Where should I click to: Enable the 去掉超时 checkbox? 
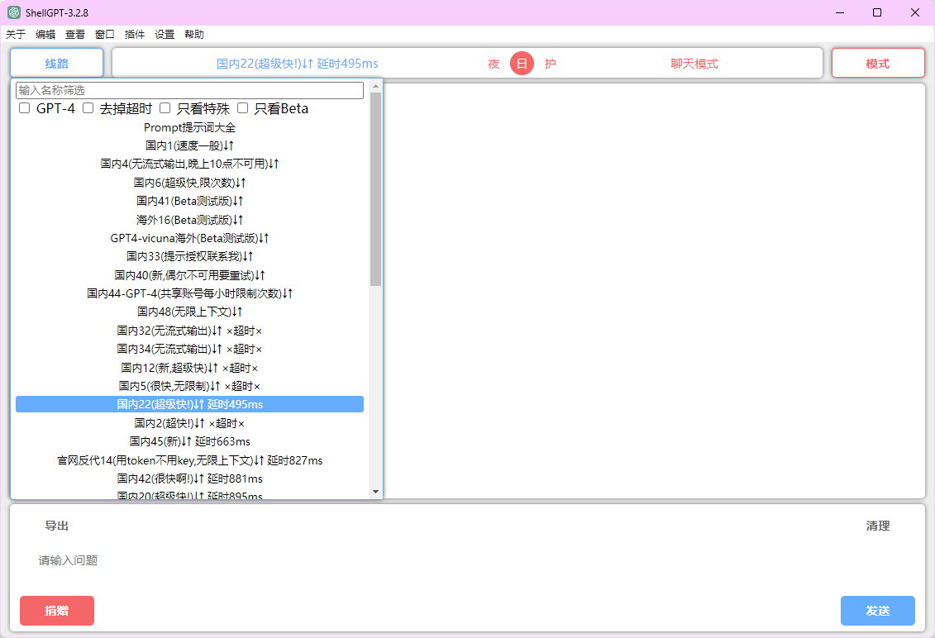click(88, 108)
